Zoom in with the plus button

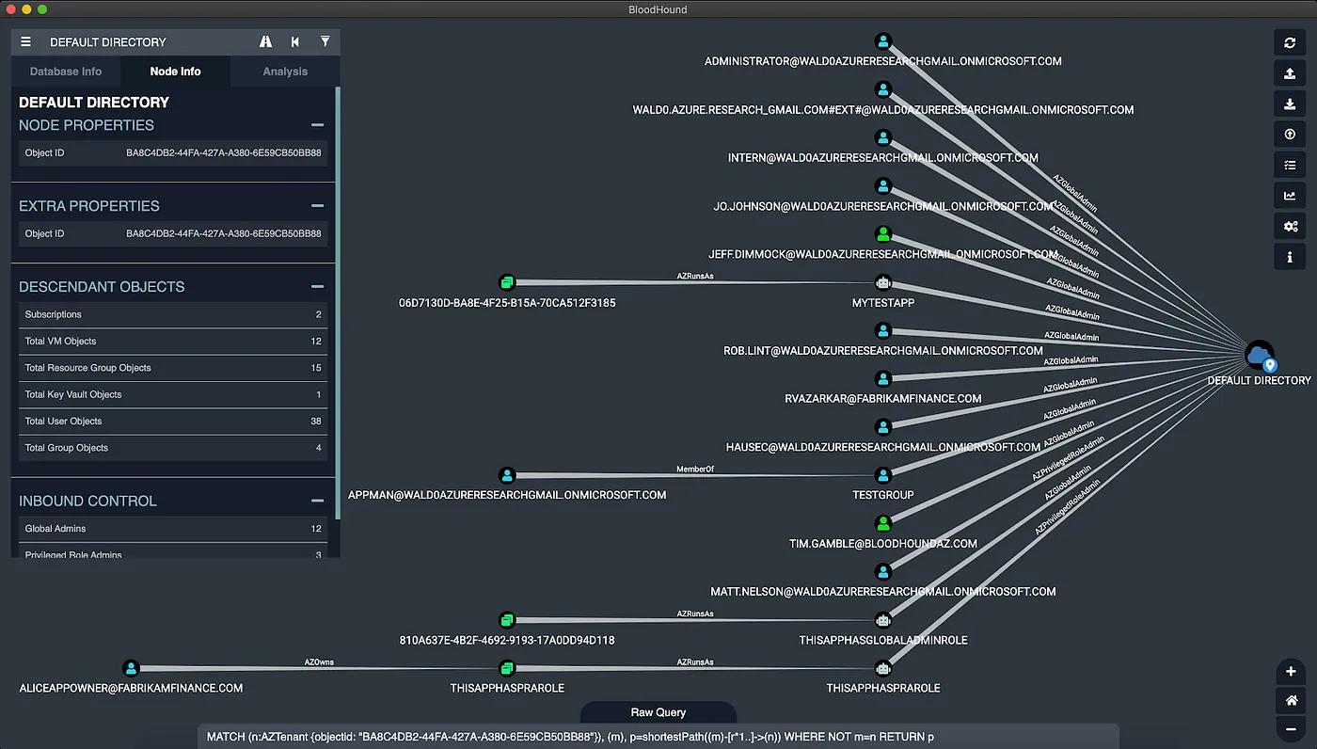pyautogui.click(x=1292, y=672)
